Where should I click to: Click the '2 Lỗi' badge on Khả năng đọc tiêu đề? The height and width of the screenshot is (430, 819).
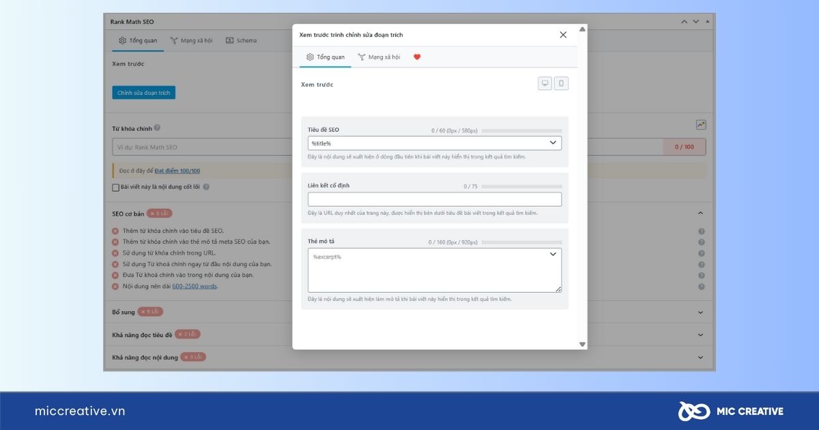point(187,334)
